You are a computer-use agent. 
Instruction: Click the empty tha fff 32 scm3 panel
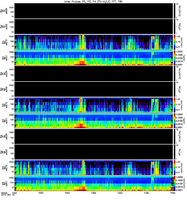[x=94, y=26]
